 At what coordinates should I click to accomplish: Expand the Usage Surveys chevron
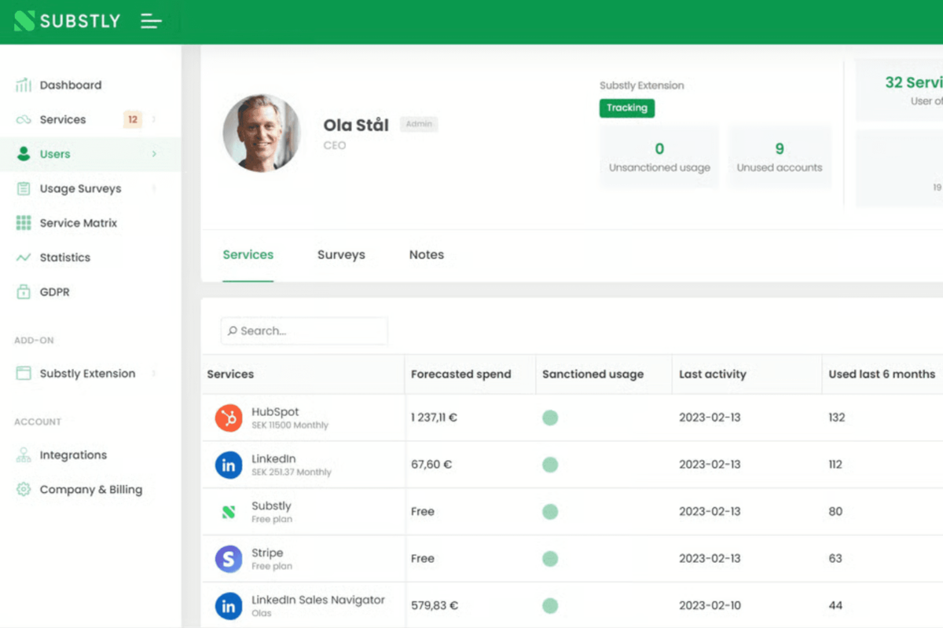coord(154,188)
